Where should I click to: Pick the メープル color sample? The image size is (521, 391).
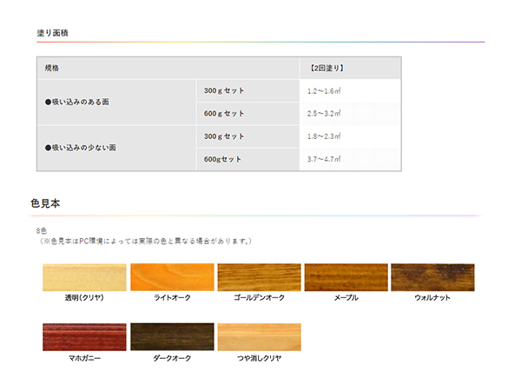coord(346,277)
